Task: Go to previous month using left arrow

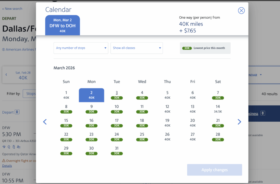Action: click(45, 122)
